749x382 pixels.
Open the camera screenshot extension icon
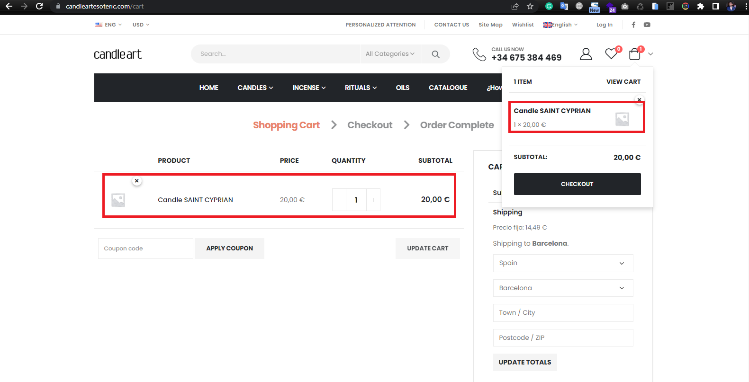coord(625,6)
